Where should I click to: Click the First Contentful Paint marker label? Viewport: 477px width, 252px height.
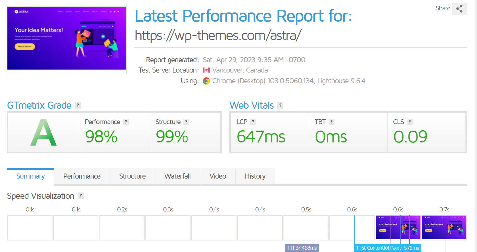pos(388,248)
